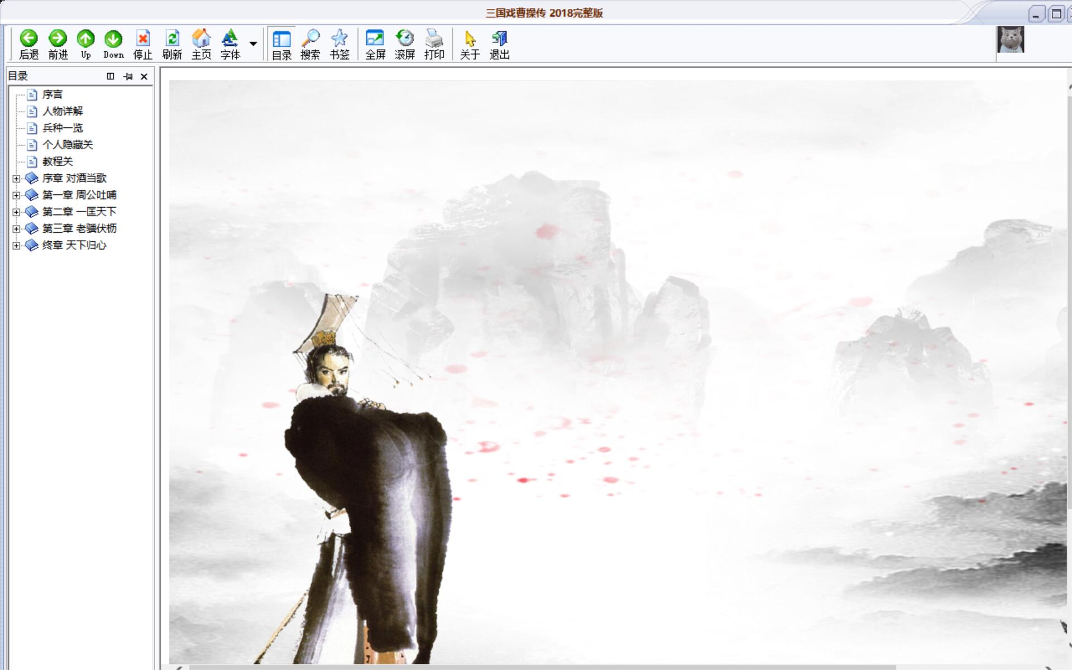Go to 主页 (Home) page icon

[x=201, y=38]
